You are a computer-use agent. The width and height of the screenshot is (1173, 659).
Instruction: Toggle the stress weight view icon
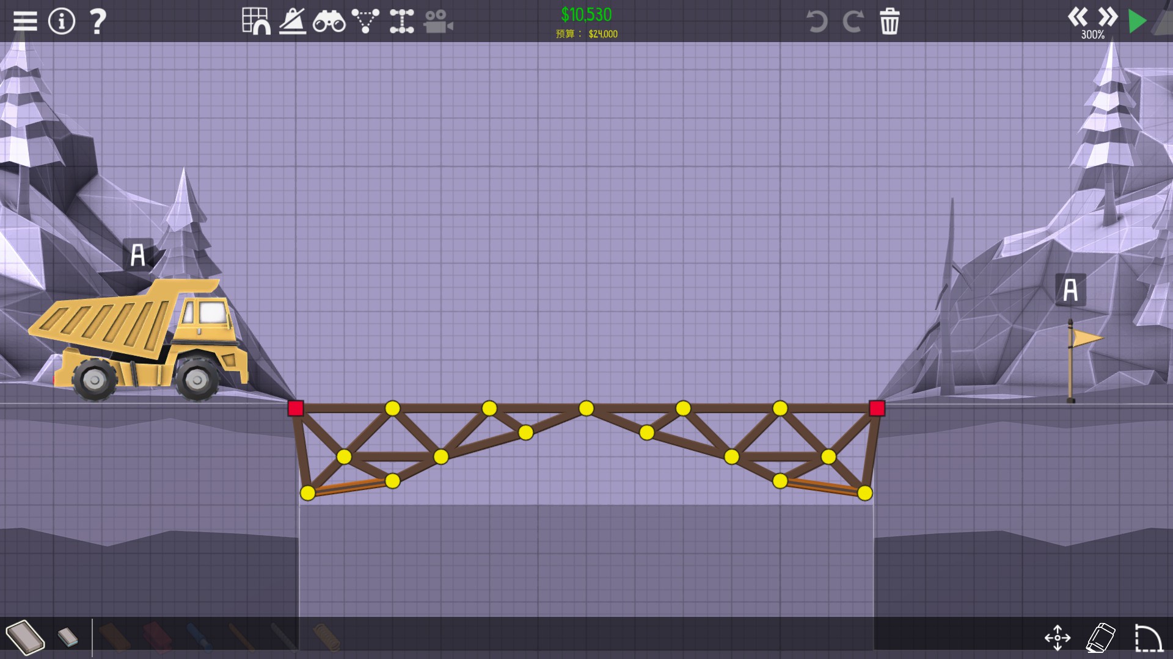pos(293,21)
